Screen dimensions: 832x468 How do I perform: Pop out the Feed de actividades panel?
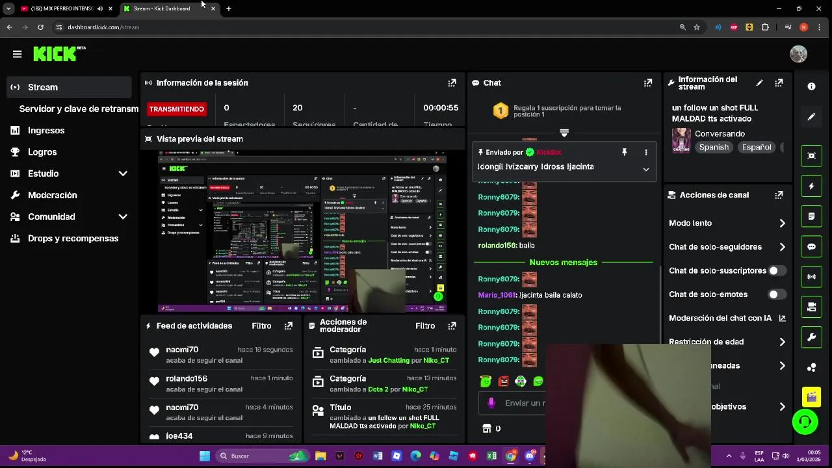click(288, 326)
